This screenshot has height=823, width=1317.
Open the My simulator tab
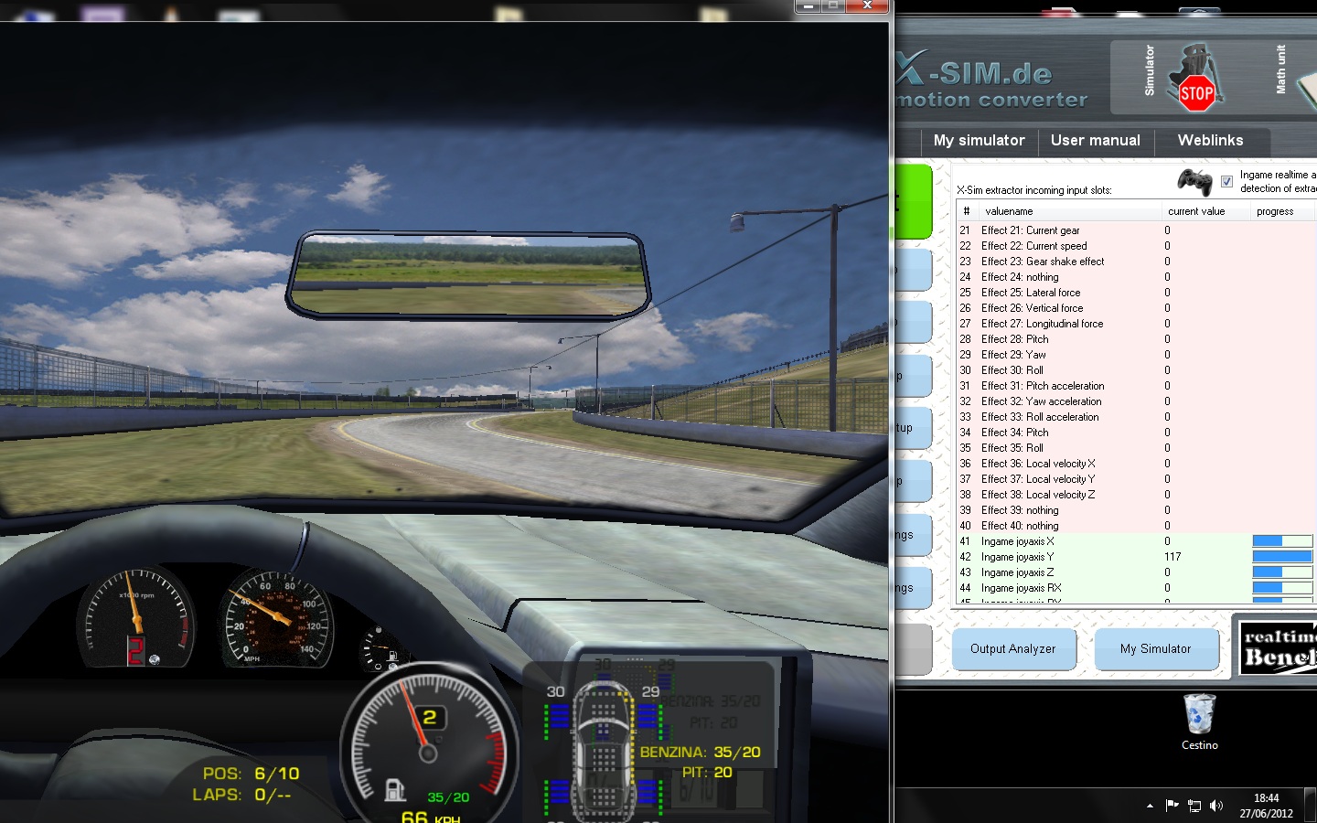[979, 140]
